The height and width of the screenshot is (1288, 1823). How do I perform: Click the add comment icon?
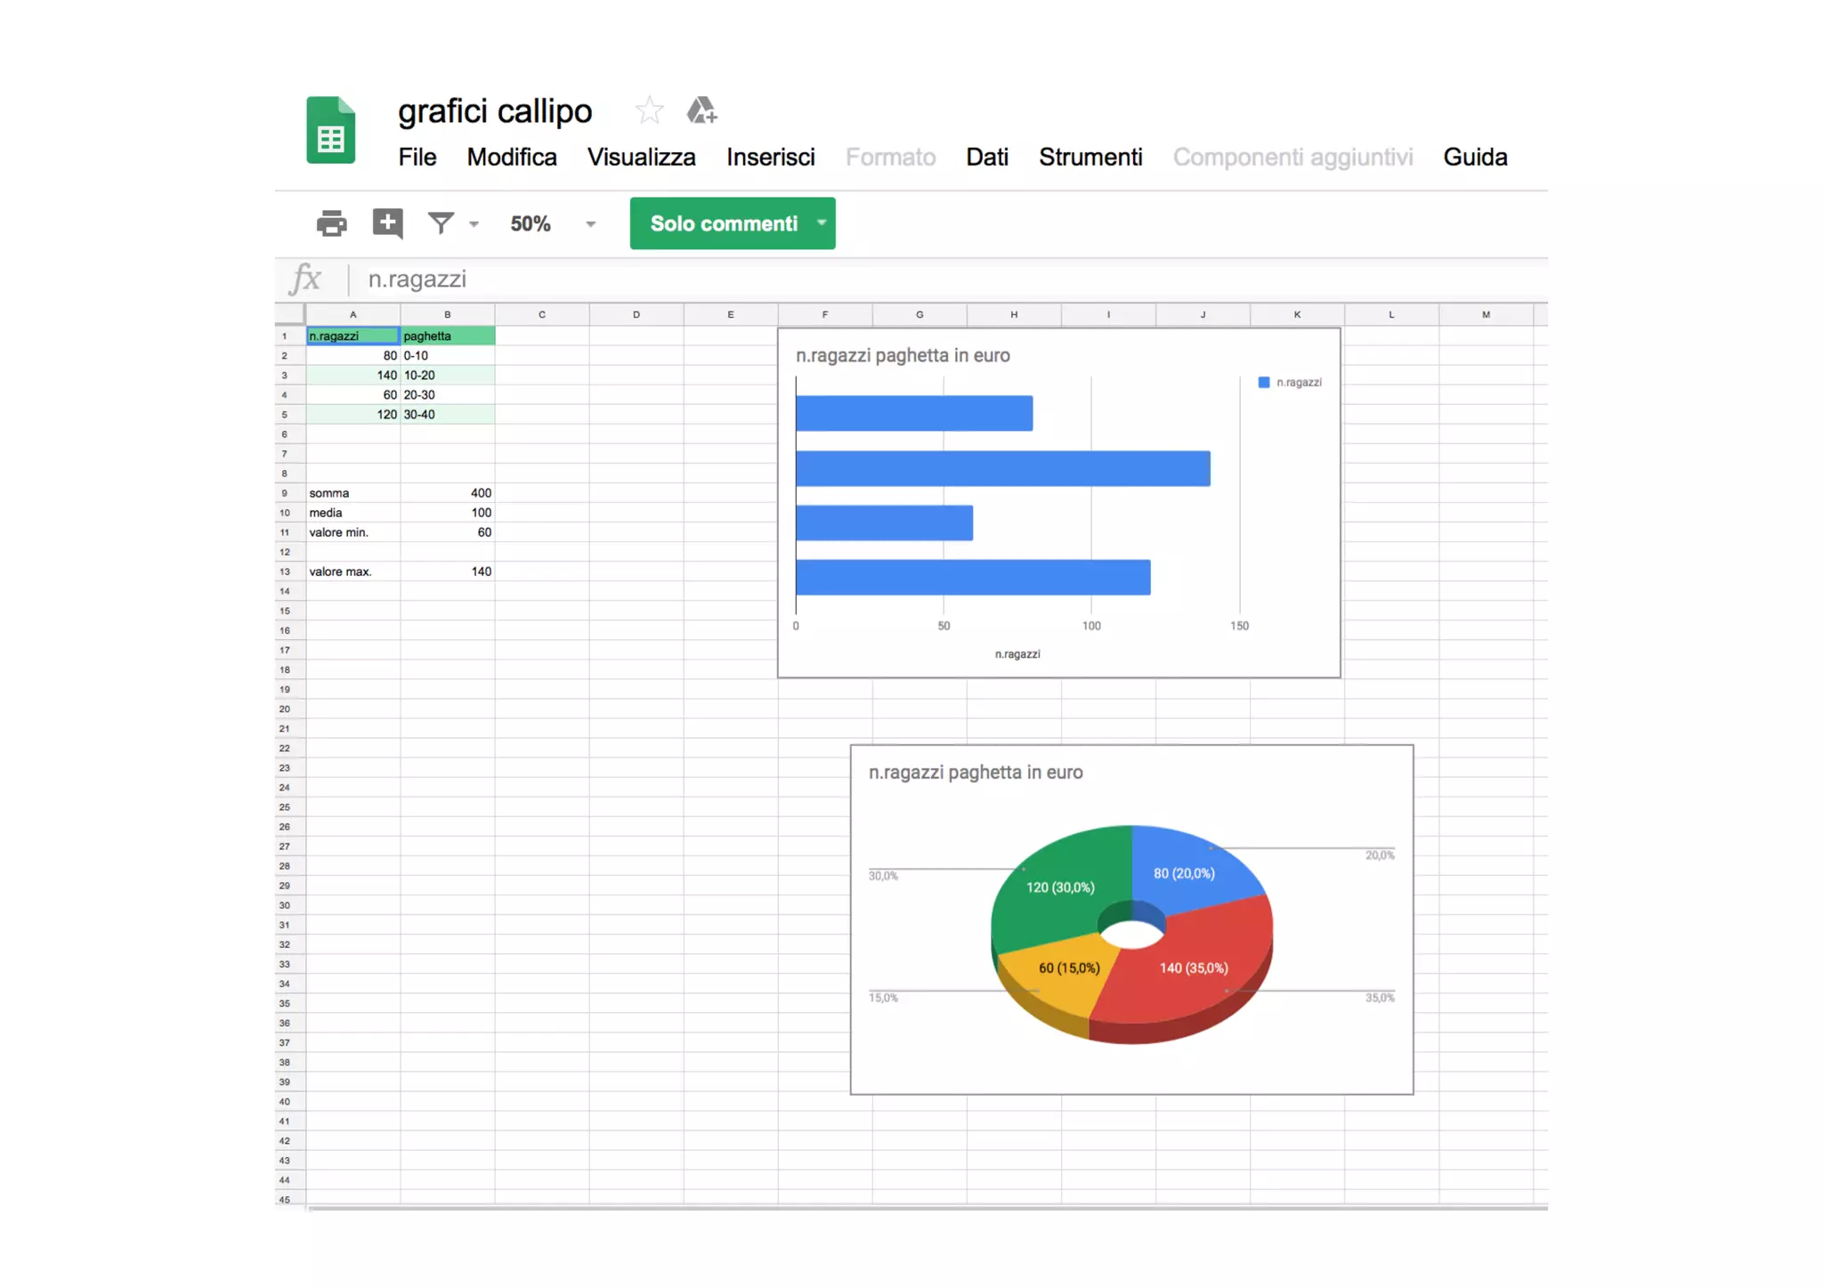tap(387, 223)
